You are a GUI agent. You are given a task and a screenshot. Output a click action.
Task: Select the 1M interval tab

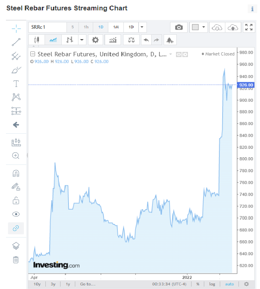[x=116, y=27]
